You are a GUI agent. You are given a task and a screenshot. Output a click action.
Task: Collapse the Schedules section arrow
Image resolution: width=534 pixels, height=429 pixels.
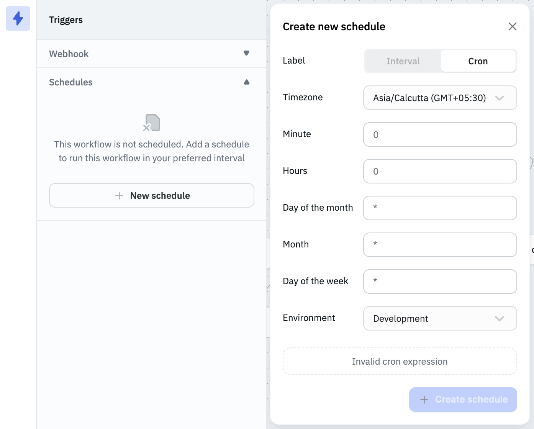click(246, 82)
